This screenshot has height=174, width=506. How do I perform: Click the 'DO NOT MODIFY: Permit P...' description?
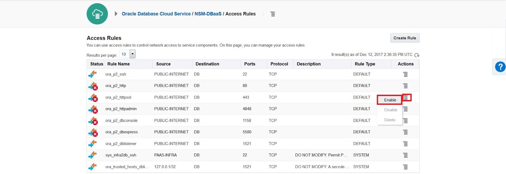(x=321, y=155)
